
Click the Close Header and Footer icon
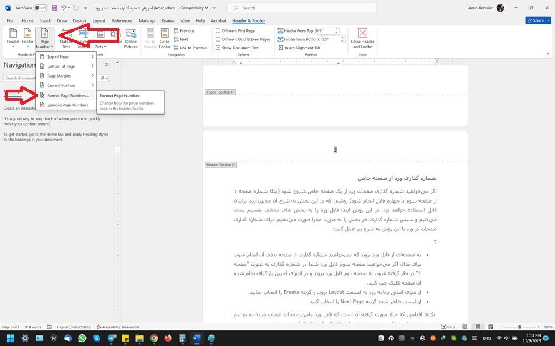point(363,39)
